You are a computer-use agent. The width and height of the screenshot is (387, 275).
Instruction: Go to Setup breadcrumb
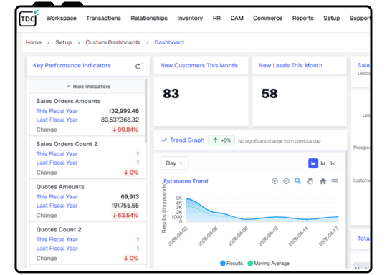[64, 42]
